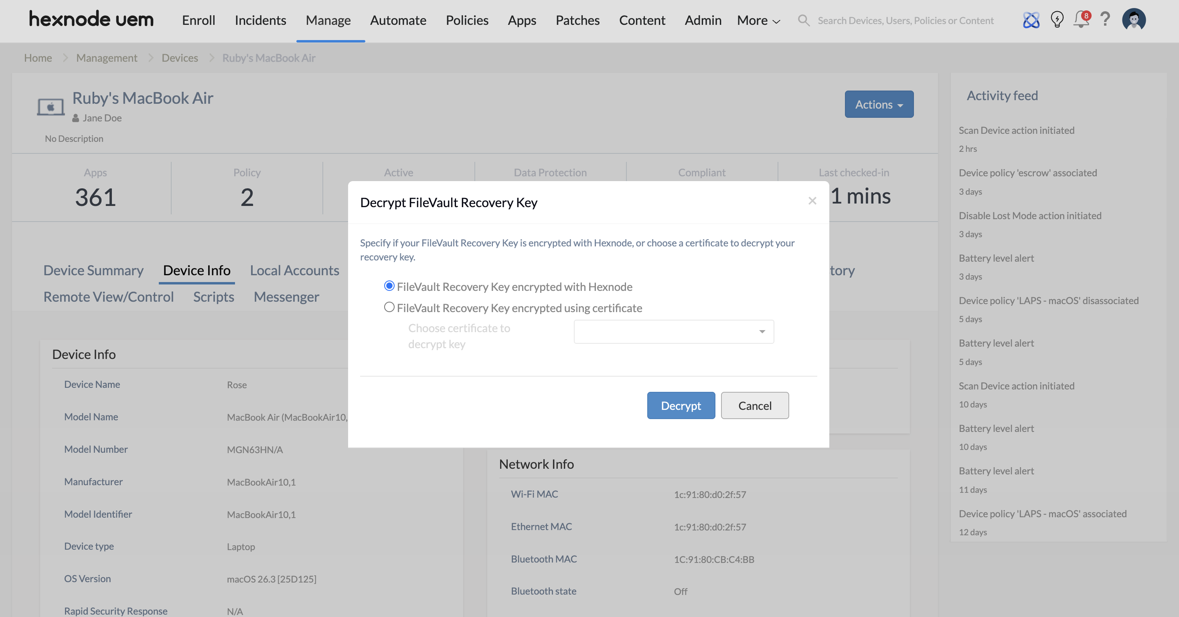Open the Incidents menu
1179x617 pixels.
click(260, 20)
